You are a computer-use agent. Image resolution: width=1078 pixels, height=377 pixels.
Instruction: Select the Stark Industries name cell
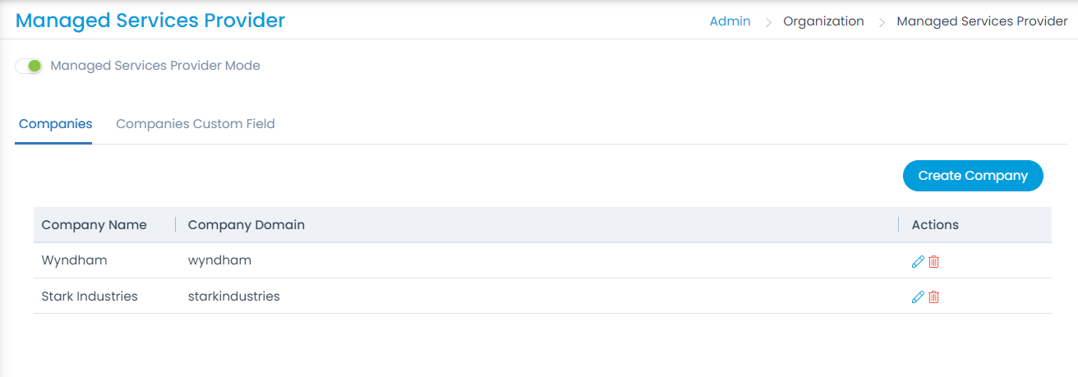tap(90, 296)
